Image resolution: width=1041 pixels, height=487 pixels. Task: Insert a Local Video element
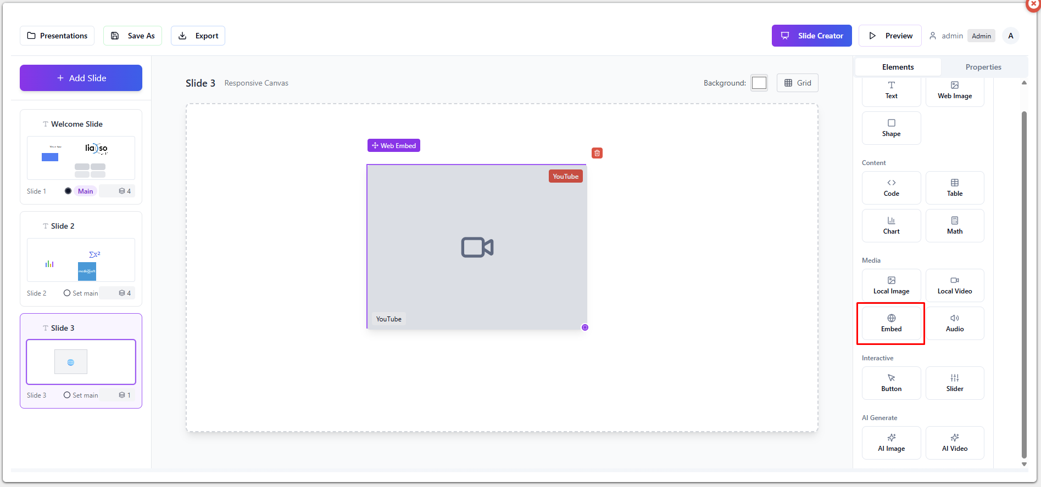(x=954, y=286)
